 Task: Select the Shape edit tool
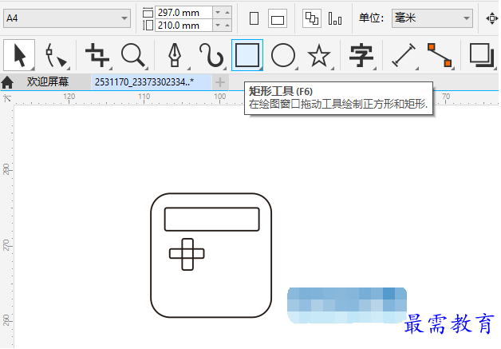[x=55, y=55]
